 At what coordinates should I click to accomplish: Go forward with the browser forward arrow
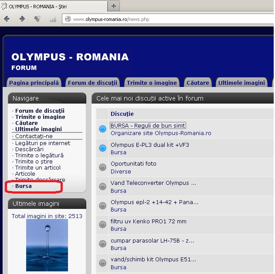(22, 19)
